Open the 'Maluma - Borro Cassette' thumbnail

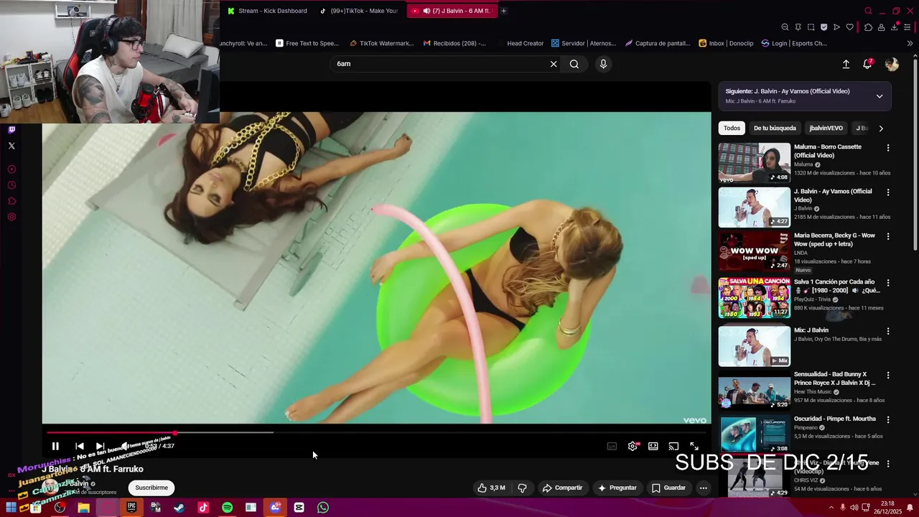(x=754, y=163)
